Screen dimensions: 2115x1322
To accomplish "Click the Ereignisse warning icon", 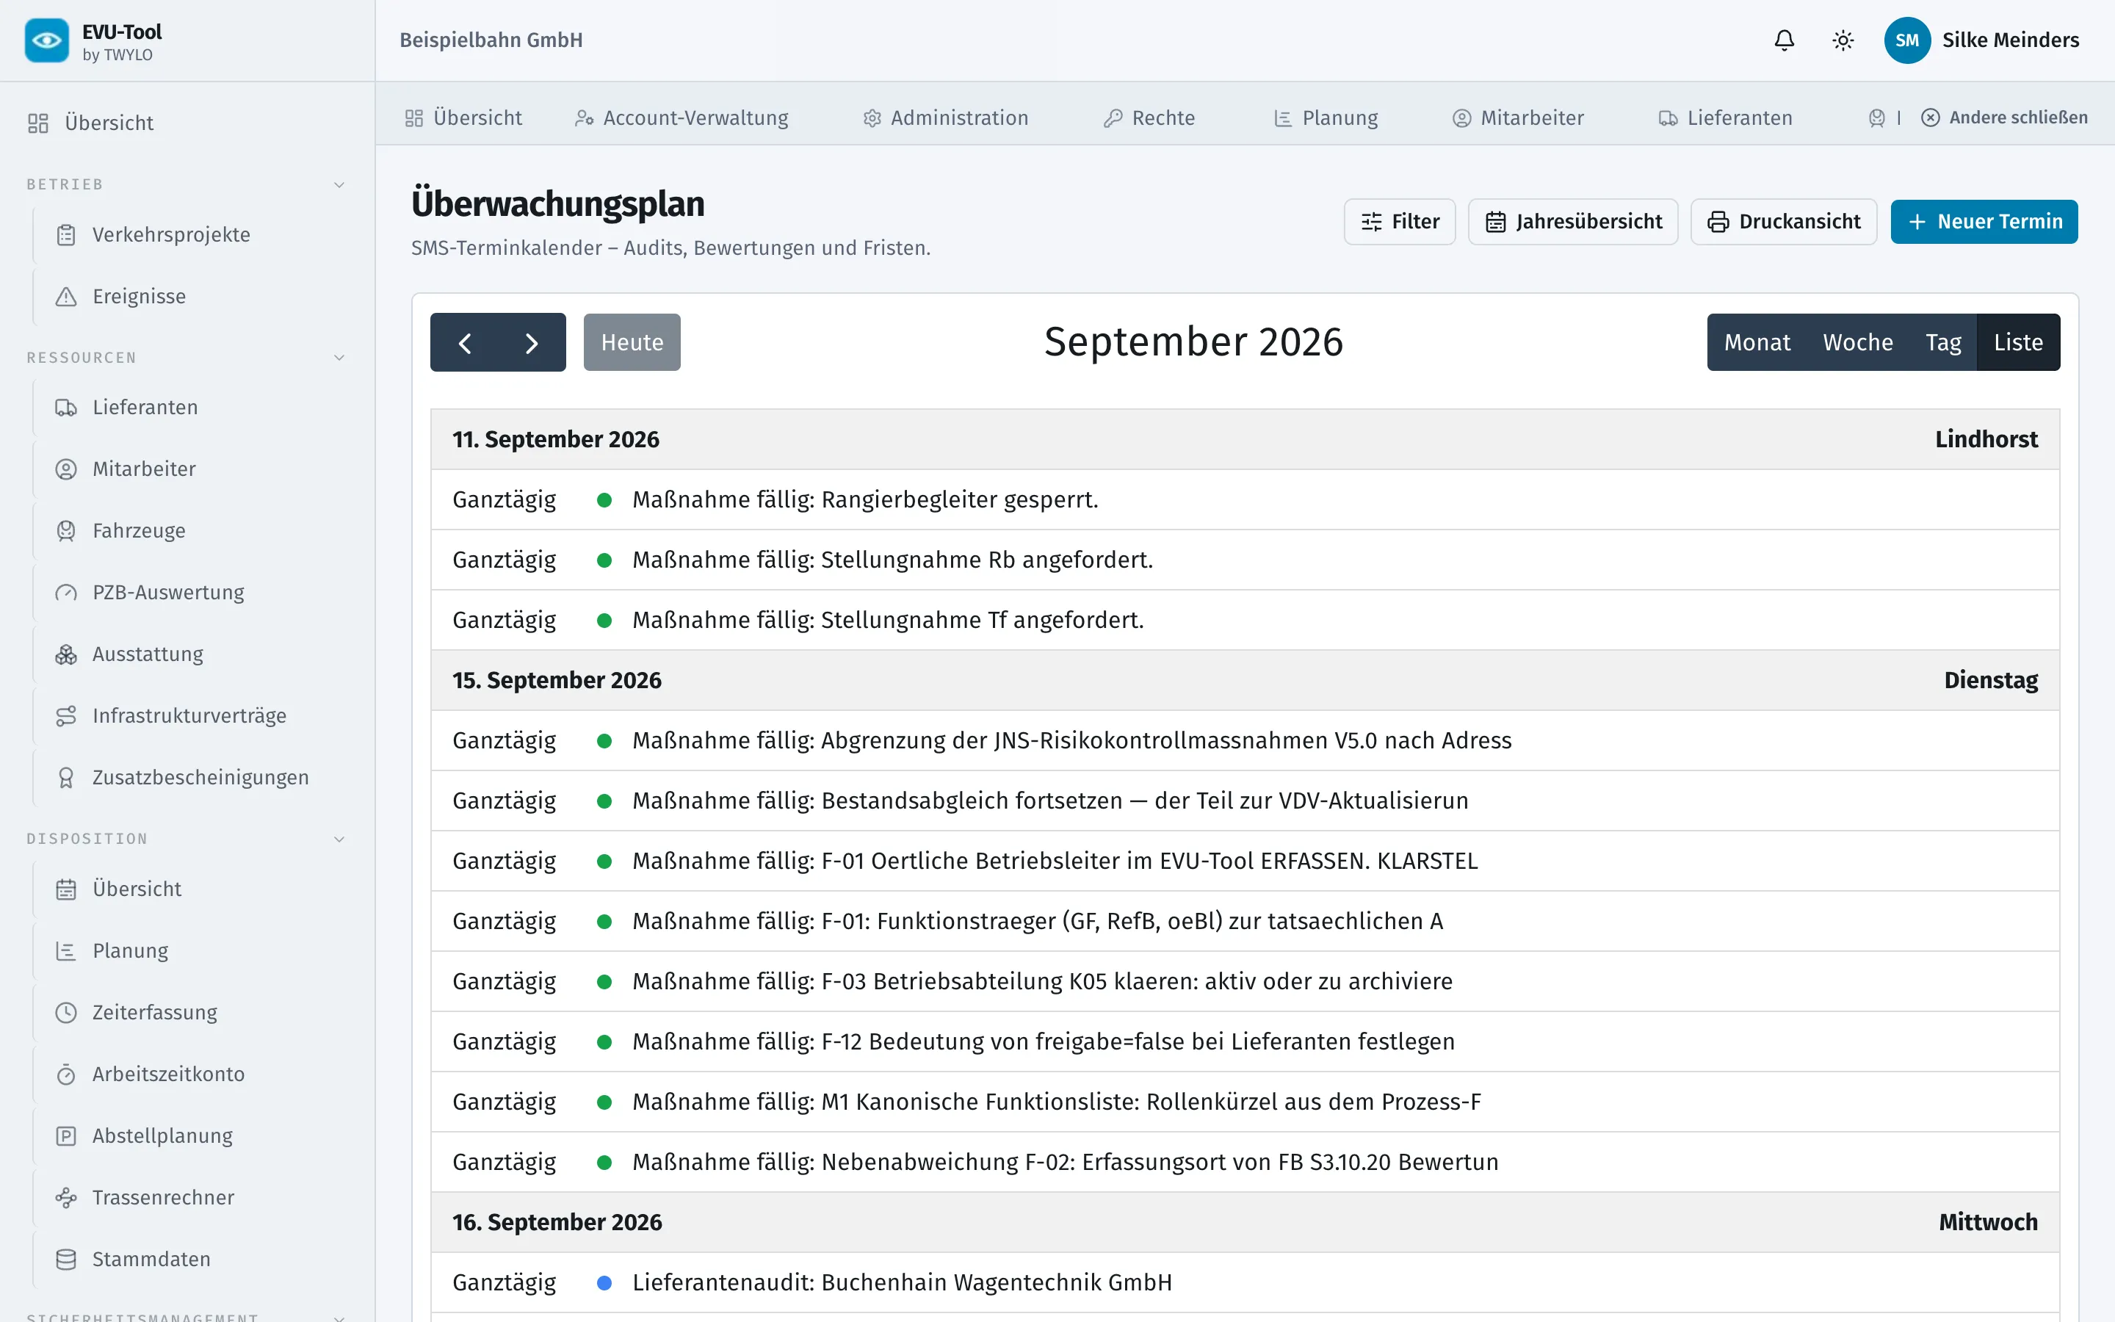I will tap(66, 297).
